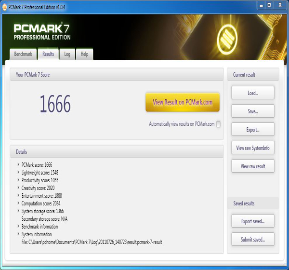Maximize the PCMark 7 window
This screenshot has height=270, width=289.
coord(269,5)
